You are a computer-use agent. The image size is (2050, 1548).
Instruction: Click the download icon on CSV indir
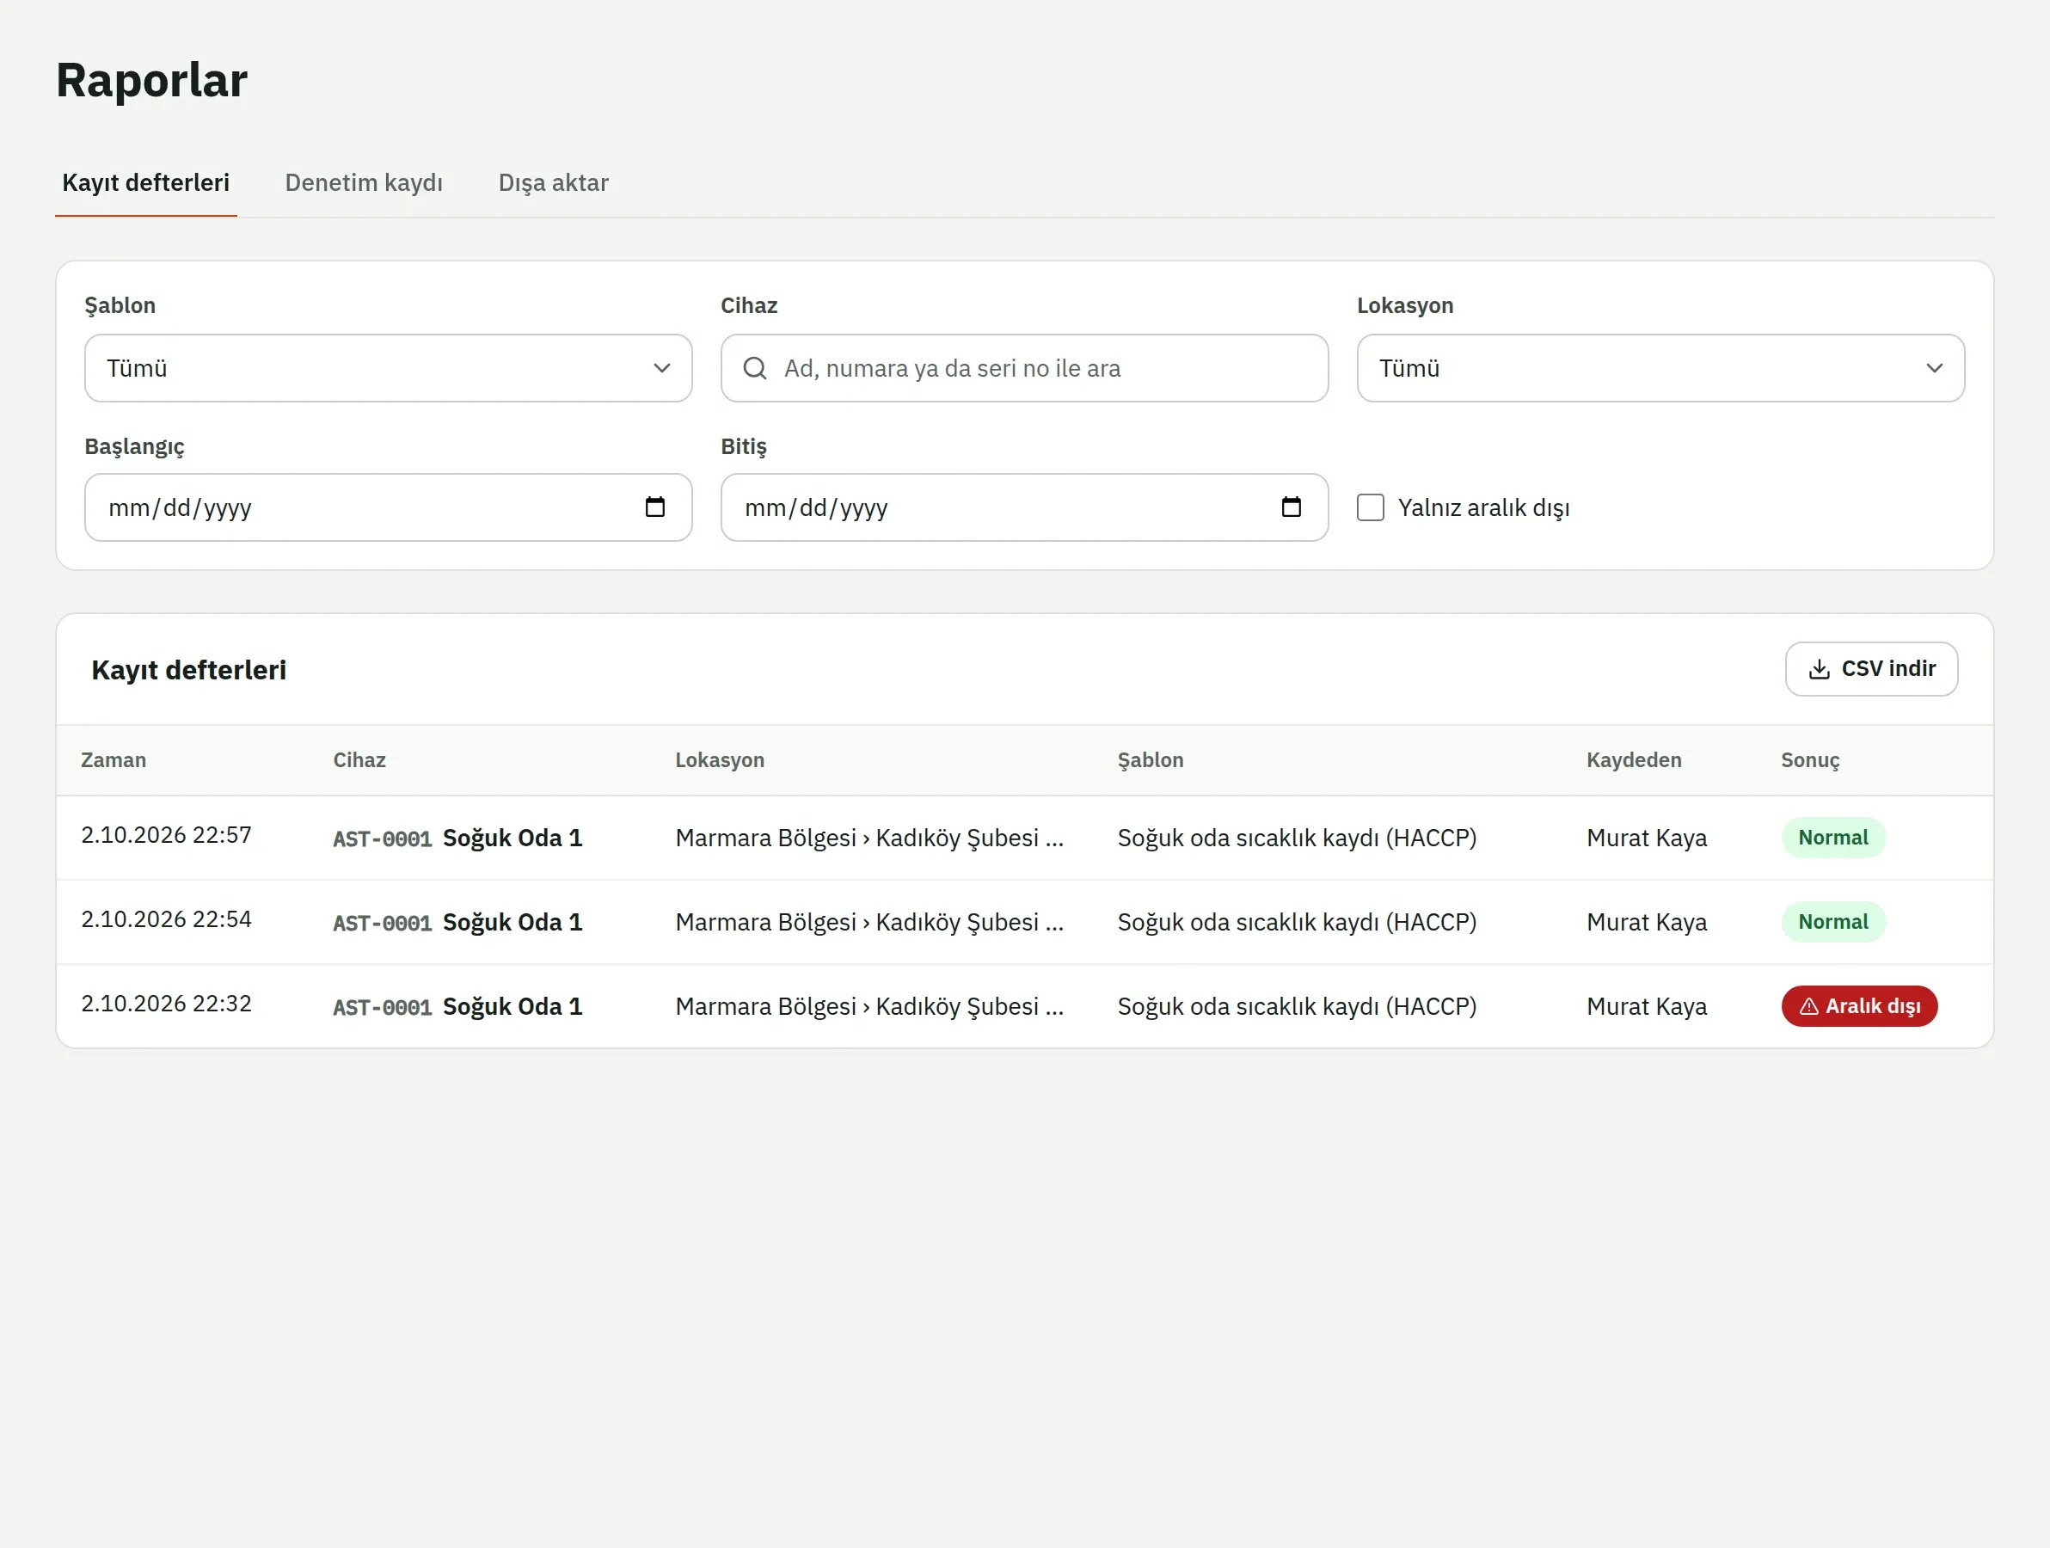click(x=1819, y=669)
